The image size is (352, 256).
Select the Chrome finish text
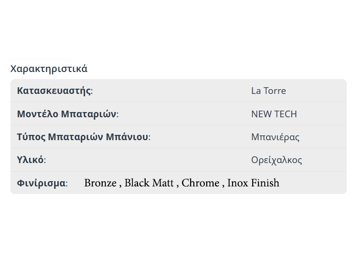(200, 183)
